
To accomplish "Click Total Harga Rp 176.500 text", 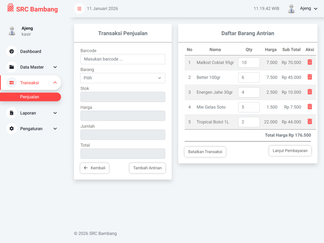I will (288, 135).
